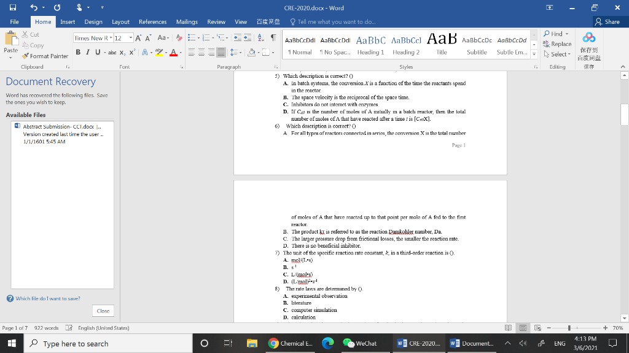
Task: Close the Document Recovery pane
Action: [103, 311]
